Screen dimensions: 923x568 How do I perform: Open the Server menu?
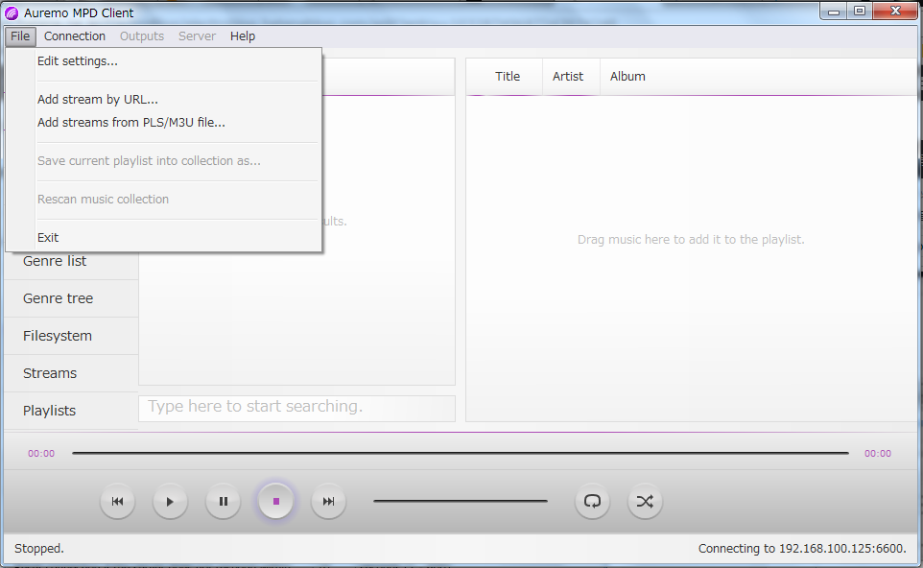pos(198,35)
